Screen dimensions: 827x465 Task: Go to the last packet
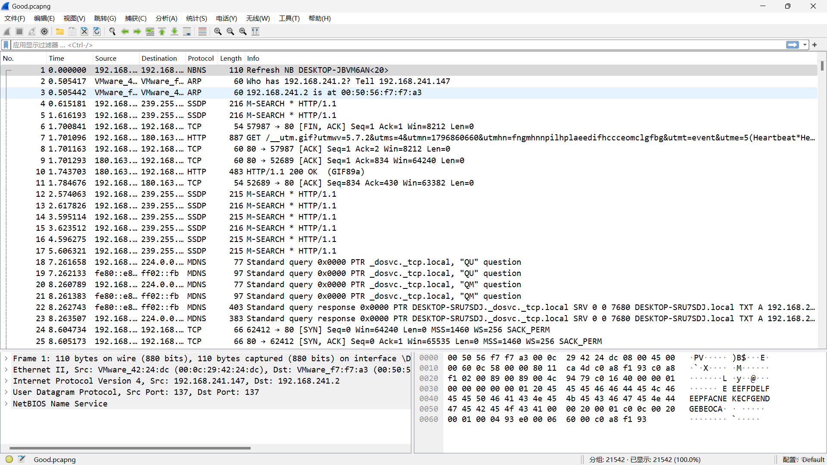coord(174,31)
